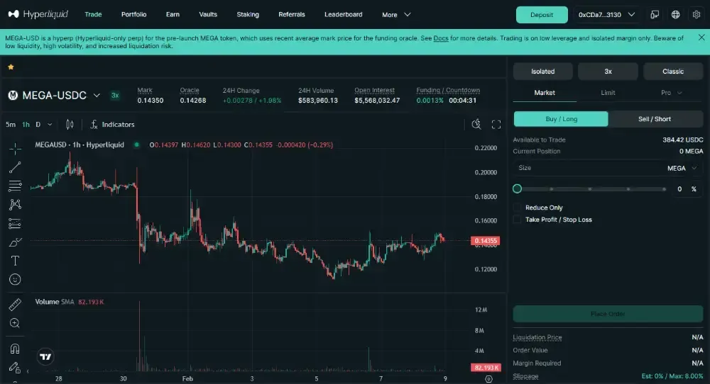Image resolution: width=710 pixels, height=384 pixels.
Task: Select the brush drawing tool
Action: coord(15,242)
